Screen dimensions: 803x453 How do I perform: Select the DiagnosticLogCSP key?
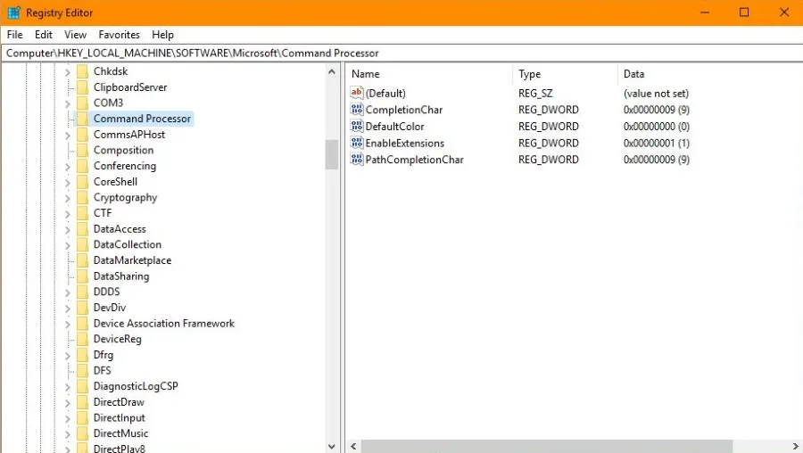tap(136, 386)
